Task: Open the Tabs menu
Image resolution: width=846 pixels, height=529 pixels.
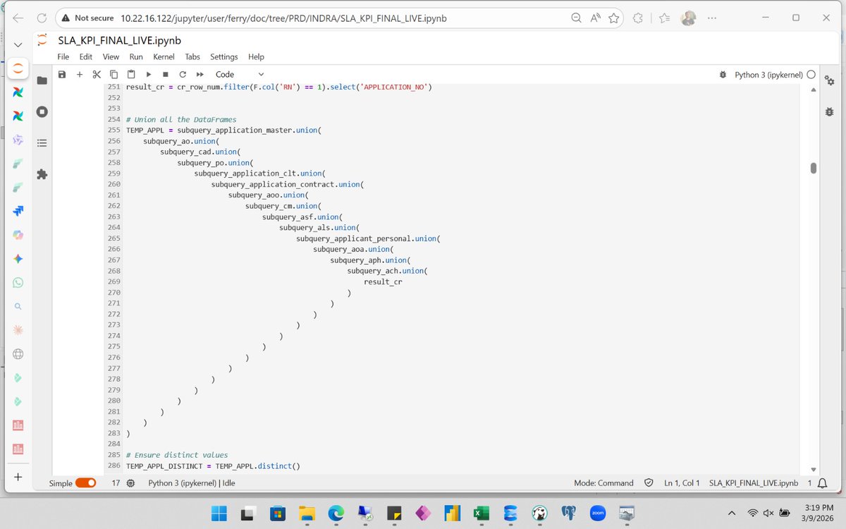Action: pyautogui.click(x=192, y=56)
